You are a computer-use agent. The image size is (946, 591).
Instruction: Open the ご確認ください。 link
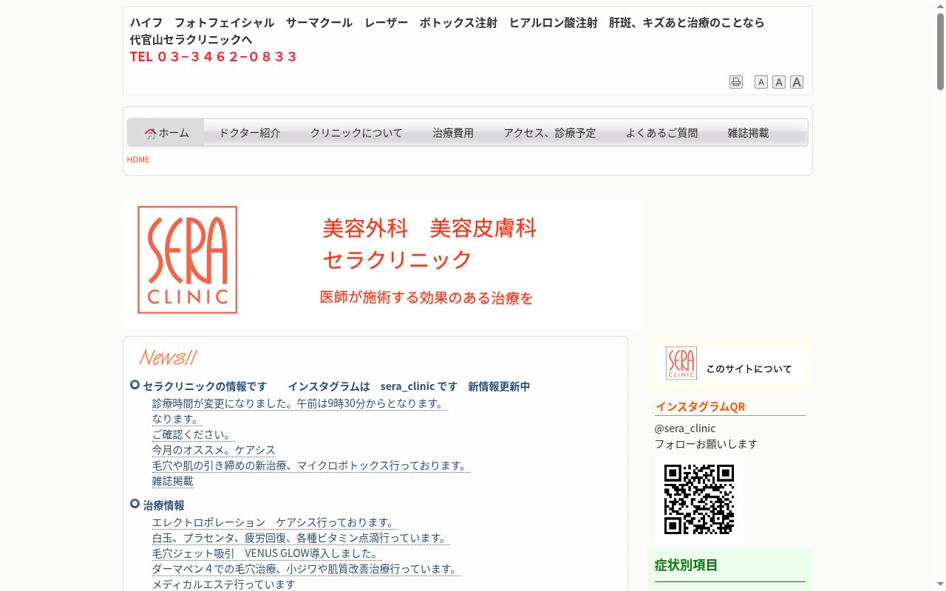point(193,434)
